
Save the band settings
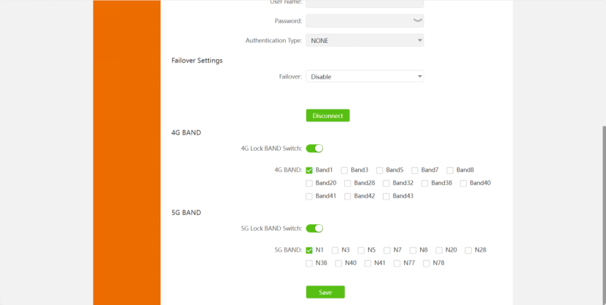[x=325, y=292]
